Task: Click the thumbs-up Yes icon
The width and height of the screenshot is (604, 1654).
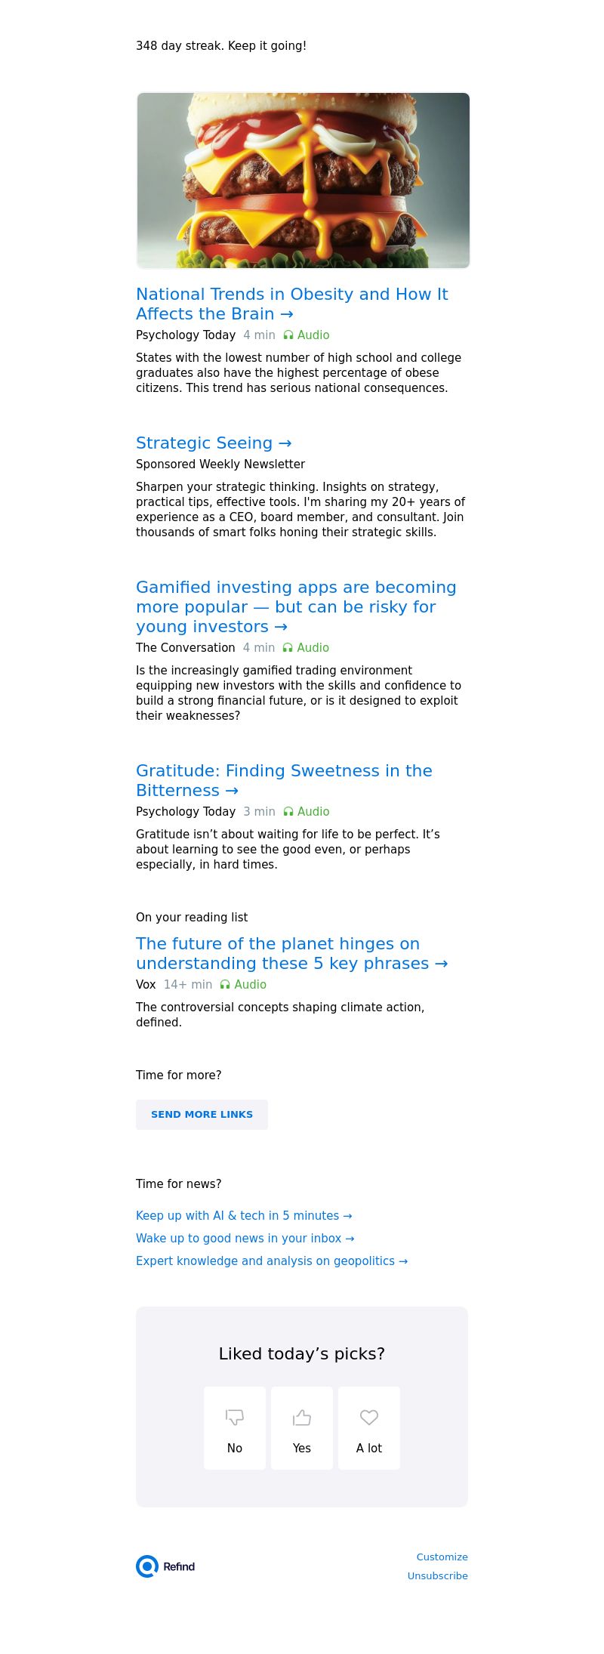Action: [302, 1418]
